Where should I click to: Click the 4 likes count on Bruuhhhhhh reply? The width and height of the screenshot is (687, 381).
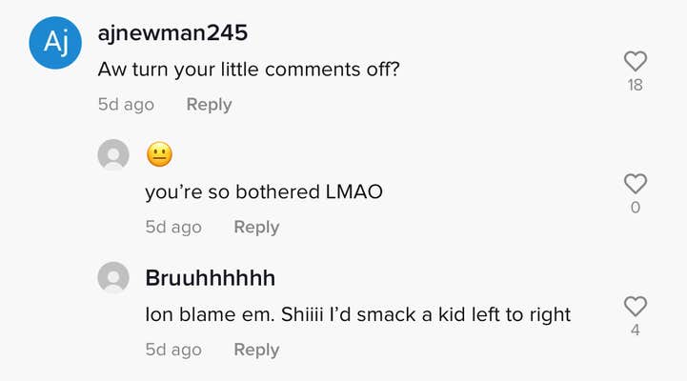(636, 331)
